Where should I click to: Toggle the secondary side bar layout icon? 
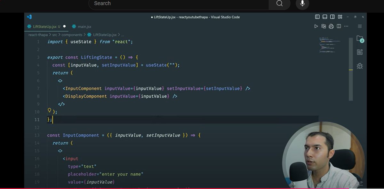click(332, 17)
